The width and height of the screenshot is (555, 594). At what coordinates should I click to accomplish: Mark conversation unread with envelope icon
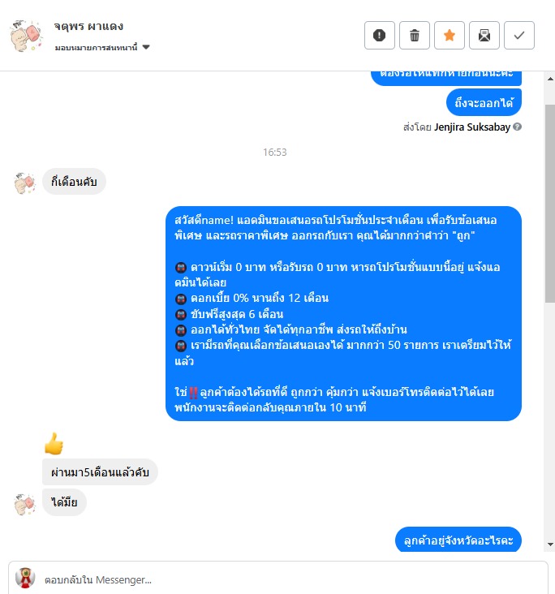coord(484,35)
